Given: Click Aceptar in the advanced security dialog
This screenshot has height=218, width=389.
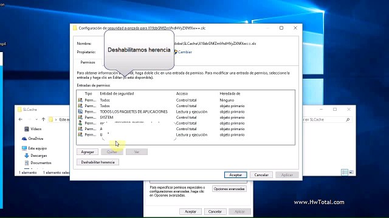Looking at the screenshot, I should pyautogui.click(x=235, y=175).
